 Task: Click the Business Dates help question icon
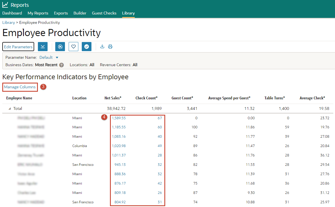pyautogui.click(x=62, y=65)
